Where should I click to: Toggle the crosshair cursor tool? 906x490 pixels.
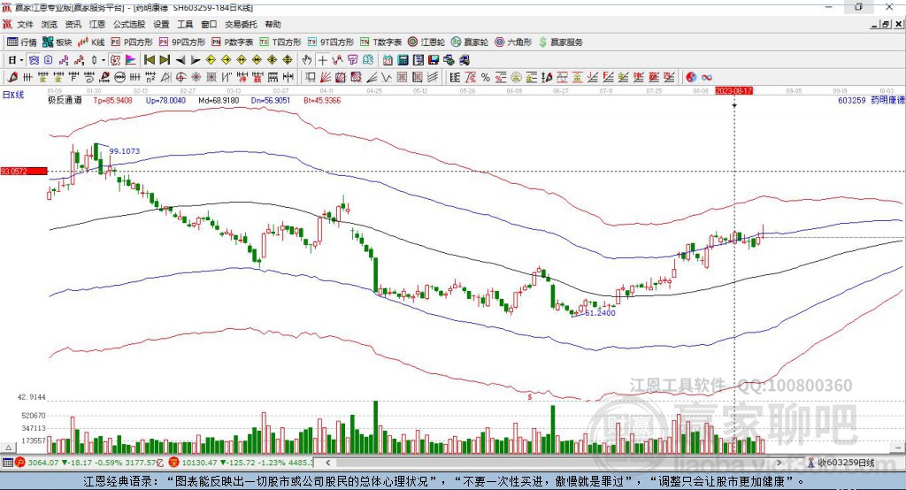(x=322, y=60)
